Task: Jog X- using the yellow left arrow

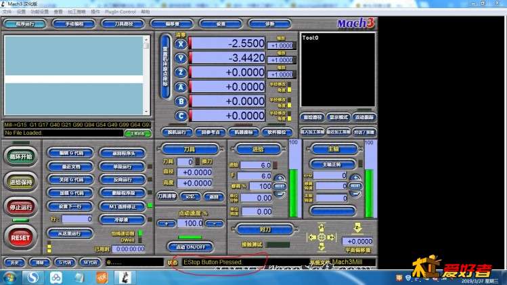Action: (311, 237)
